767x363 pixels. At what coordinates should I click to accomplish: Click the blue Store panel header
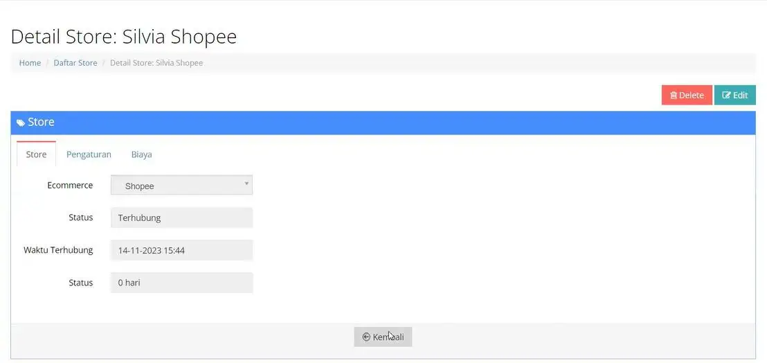click(383, 123)
